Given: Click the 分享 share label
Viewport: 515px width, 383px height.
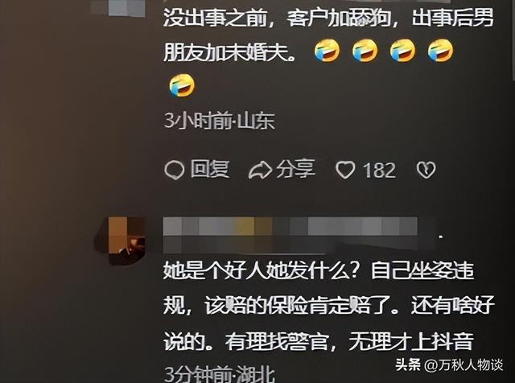Looking at the screenshot, I should point(295,169).
